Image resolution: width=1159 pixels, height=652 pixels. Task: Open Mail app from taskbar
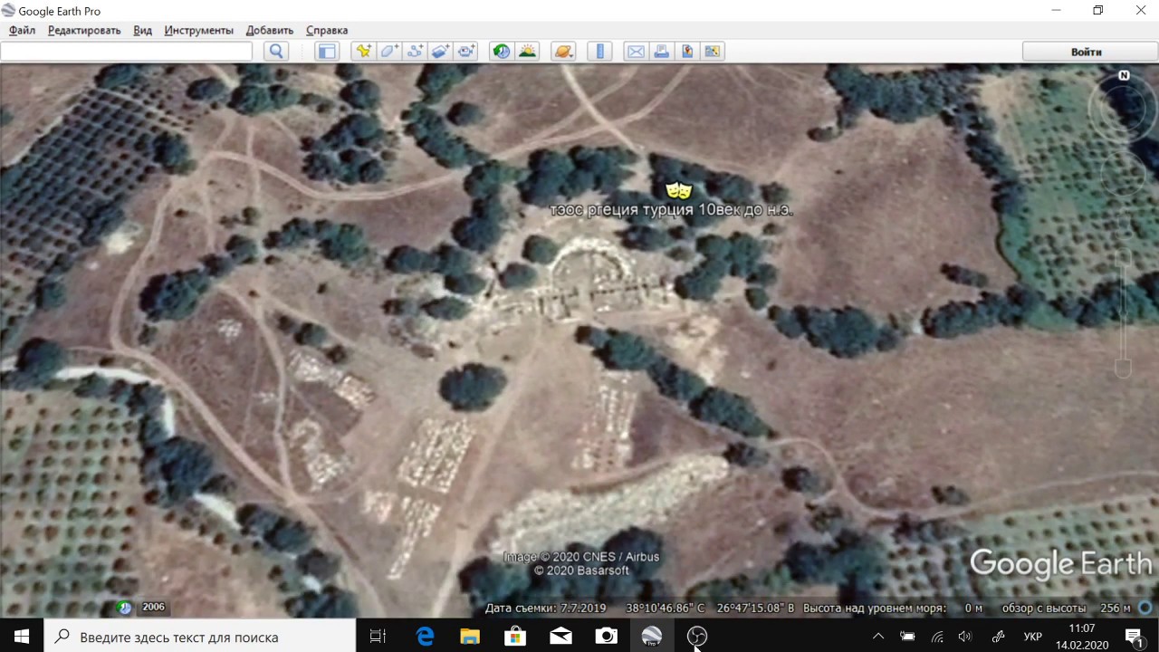(x=560, y=637)
